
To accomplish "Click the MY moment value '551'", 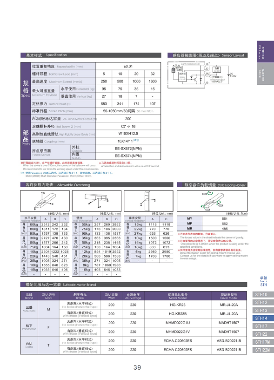I will 225,218.
